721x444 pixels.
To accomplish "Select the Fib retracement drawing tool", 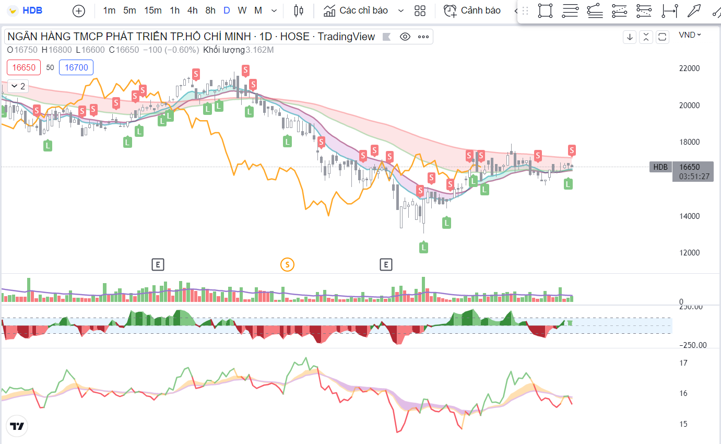I will (571, 10).
